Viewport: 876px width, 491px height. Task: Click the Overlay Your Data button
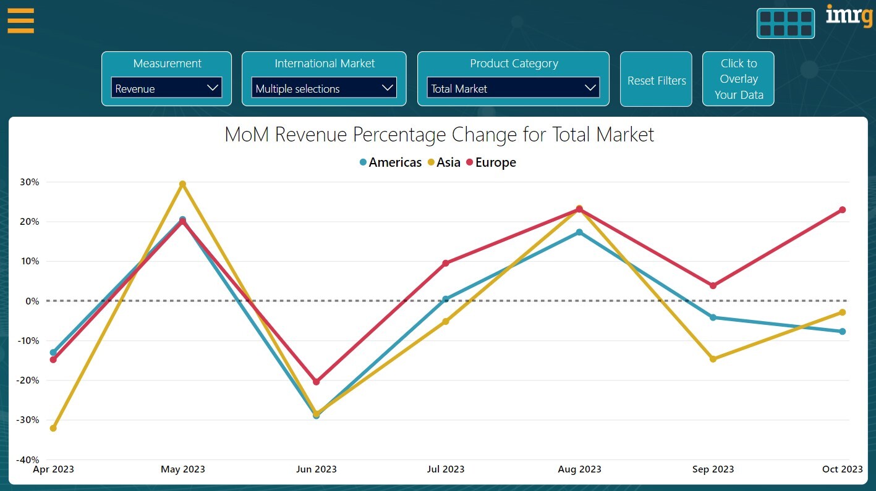tap(738, 79)
